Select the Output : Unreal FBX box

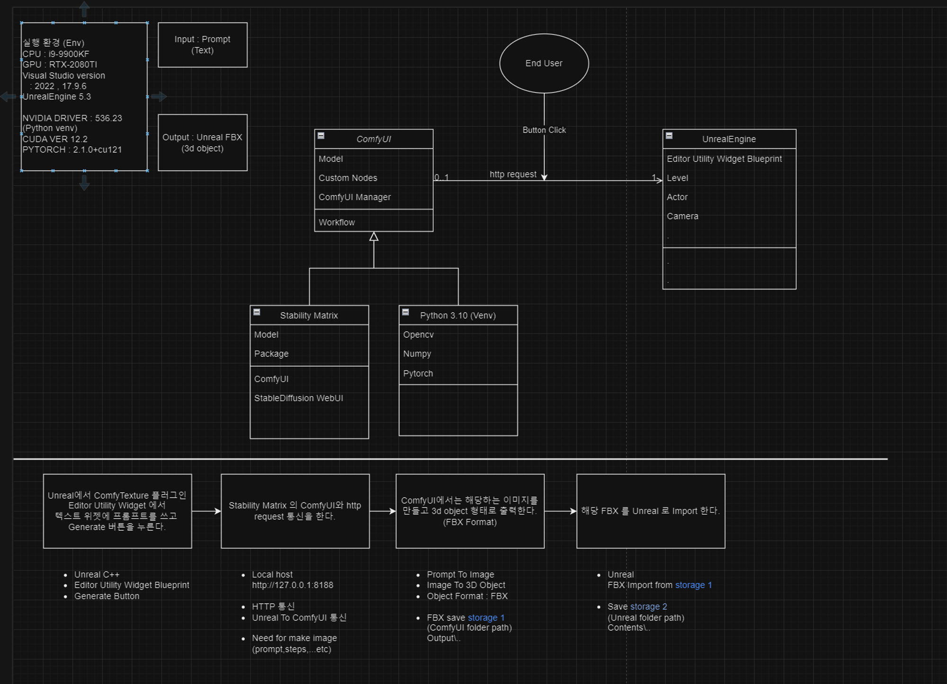pos(202,142)
